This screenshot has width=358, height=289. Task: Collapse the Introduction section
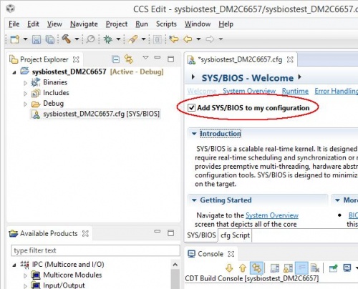tap(194, 134)
